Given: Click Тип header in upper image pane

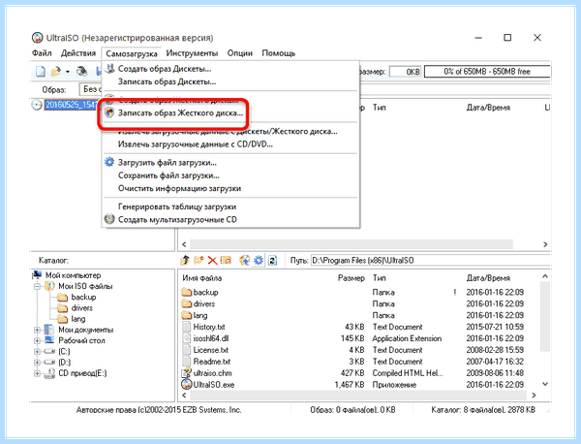Looking at the screenshot, I should 380,108.
